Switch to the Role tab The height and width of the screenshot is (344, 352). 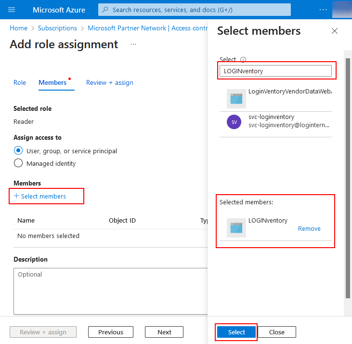[20, 82]
